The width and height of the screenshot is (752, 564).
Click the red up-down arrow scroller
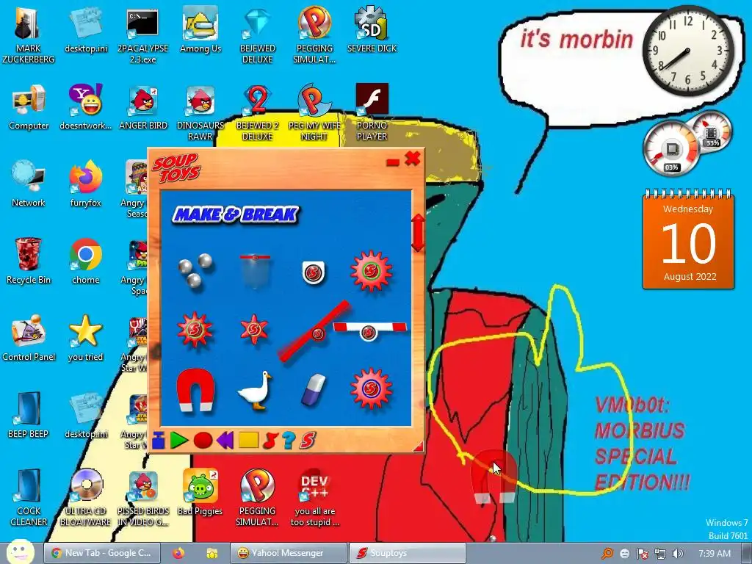click(418, 233)
